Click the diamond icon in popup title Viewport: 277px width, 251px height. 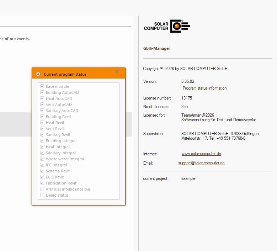pos(38,74)
